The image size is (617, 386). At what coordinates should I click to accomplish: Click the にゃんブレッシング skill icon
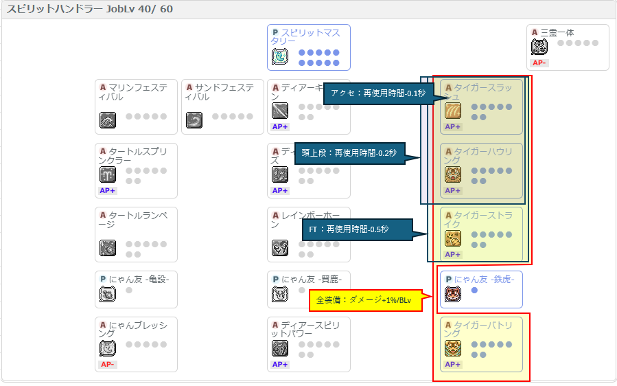(108, 348)
